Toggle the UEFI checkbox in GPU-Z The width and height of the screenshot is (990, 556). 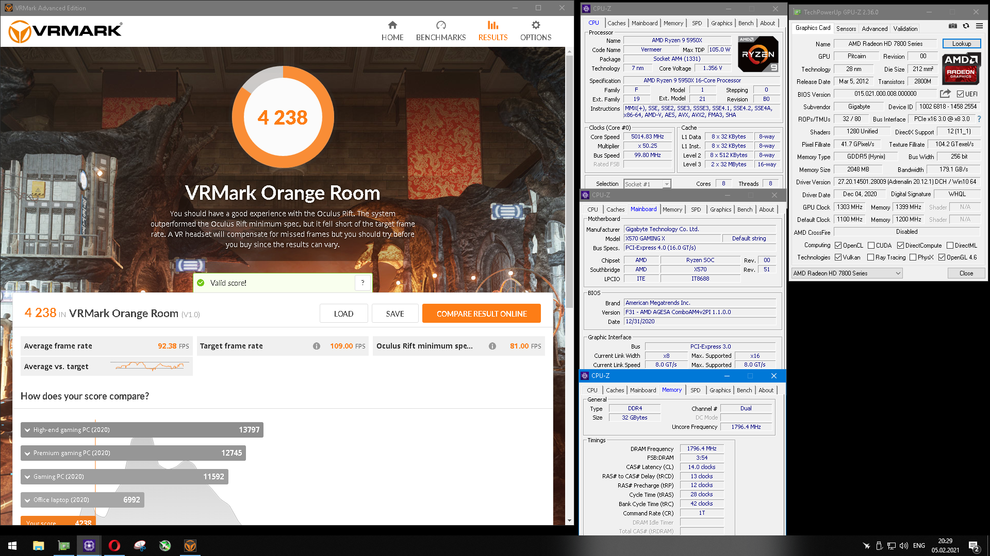coord(960,94)
